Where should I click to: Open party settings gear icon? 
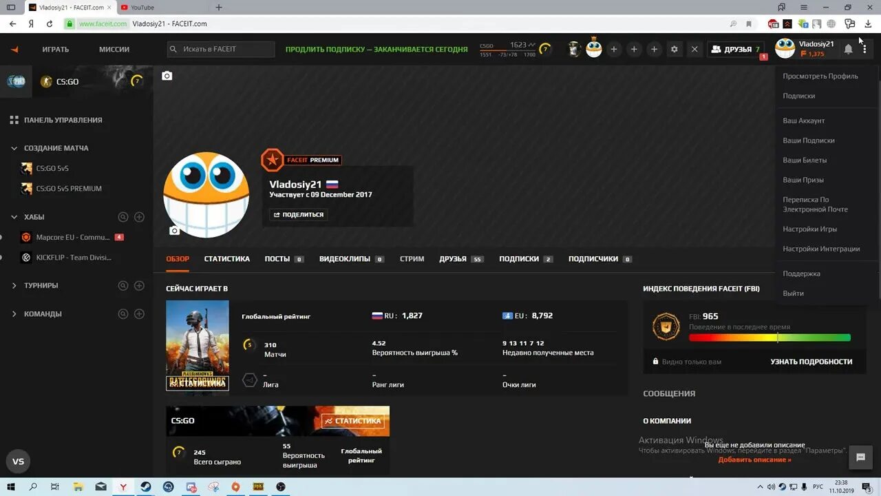(x=675, y=49)
